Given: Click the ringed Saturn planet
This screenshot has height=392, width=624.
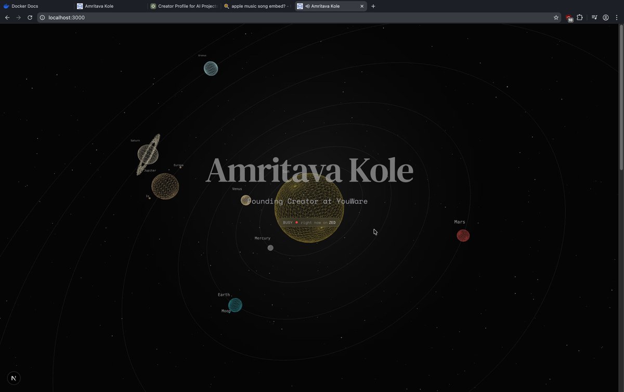Looking at the screenshot, I should (148, 155).
